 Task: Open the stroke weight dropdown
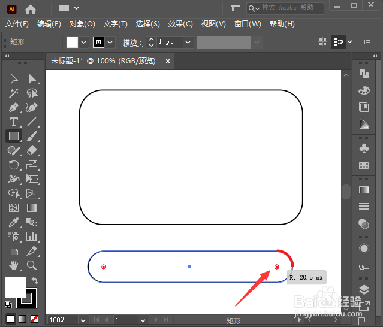point(188,42)
